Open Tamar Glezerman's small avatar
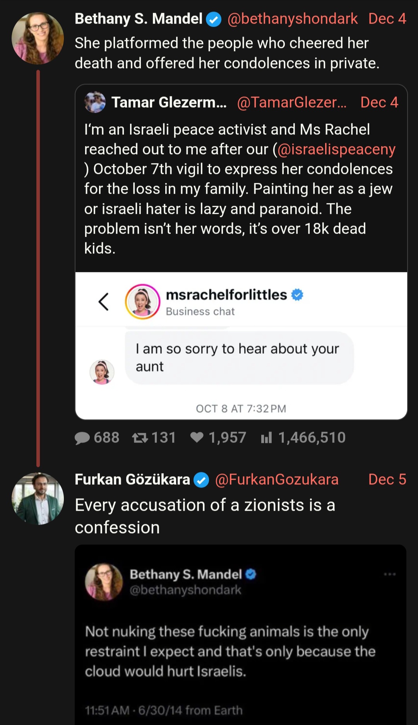Image resolution: width=418 pixels, height=725 pixels. 95,102
